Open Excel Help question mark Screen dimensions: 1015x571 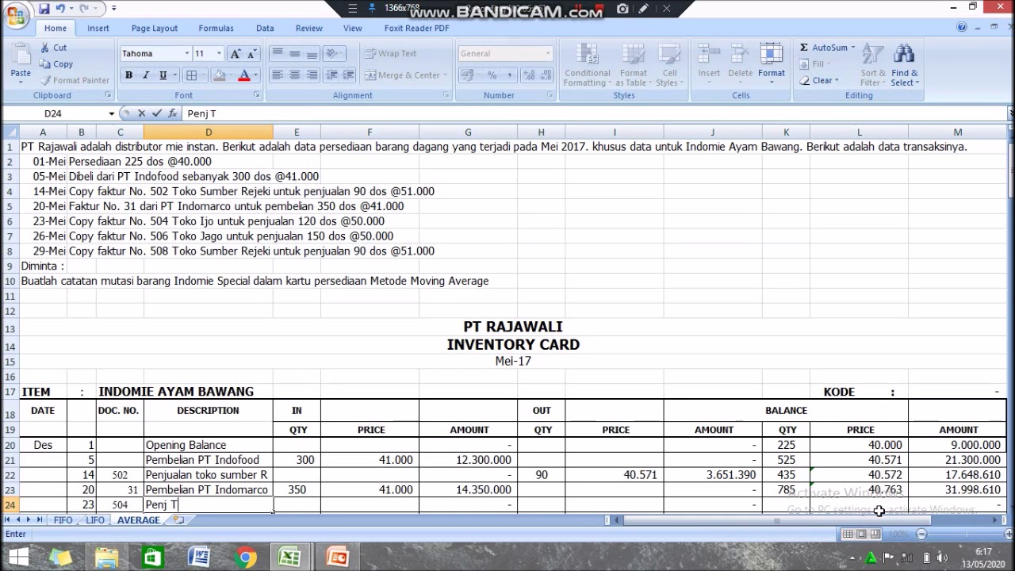tap(962, 28)
